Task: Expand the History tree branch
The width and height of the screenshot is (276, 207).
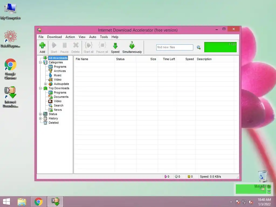Action: tap(40, 119)
